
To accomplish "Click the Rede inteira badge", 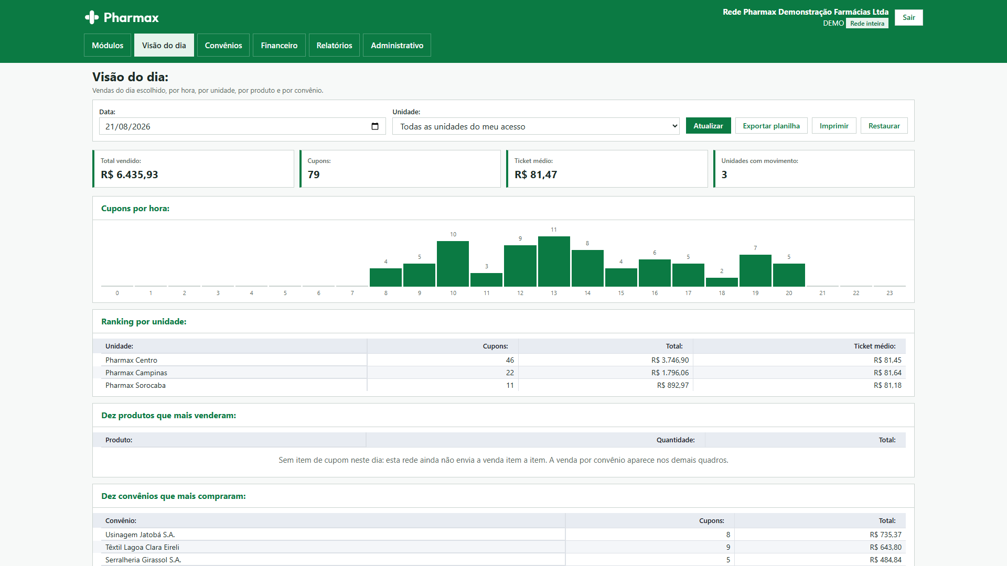I will click(x=867, y=24).
